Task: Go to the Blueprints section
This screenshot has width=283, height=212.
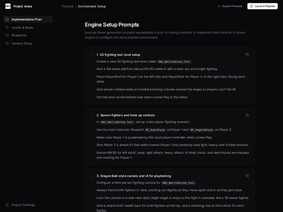Action: [19, 35]
